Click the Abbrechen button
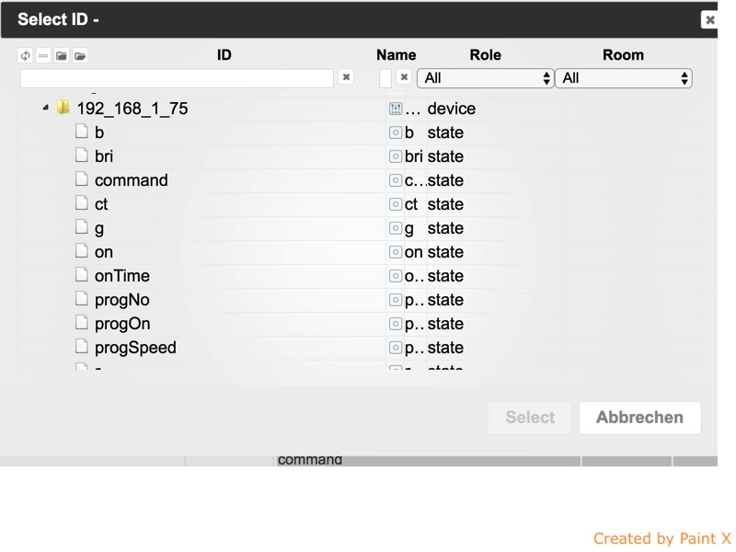This screenshot has height=552, width=736. tap(639, 417)
